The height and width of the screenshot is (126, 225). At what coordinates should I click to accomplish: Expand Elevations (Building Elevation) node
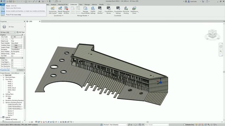tap(4, 100)
